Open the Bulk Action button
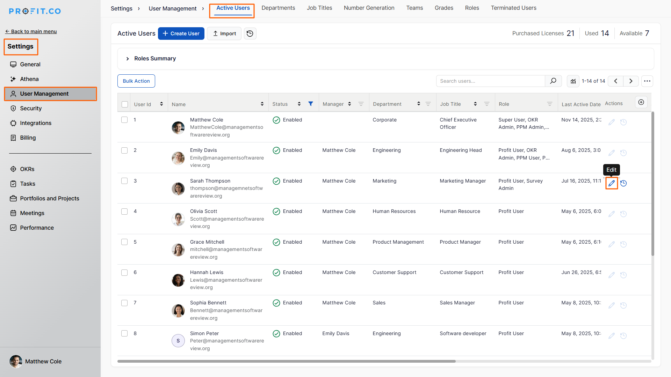This screenshot has height=377, width=671. [136, 81]
